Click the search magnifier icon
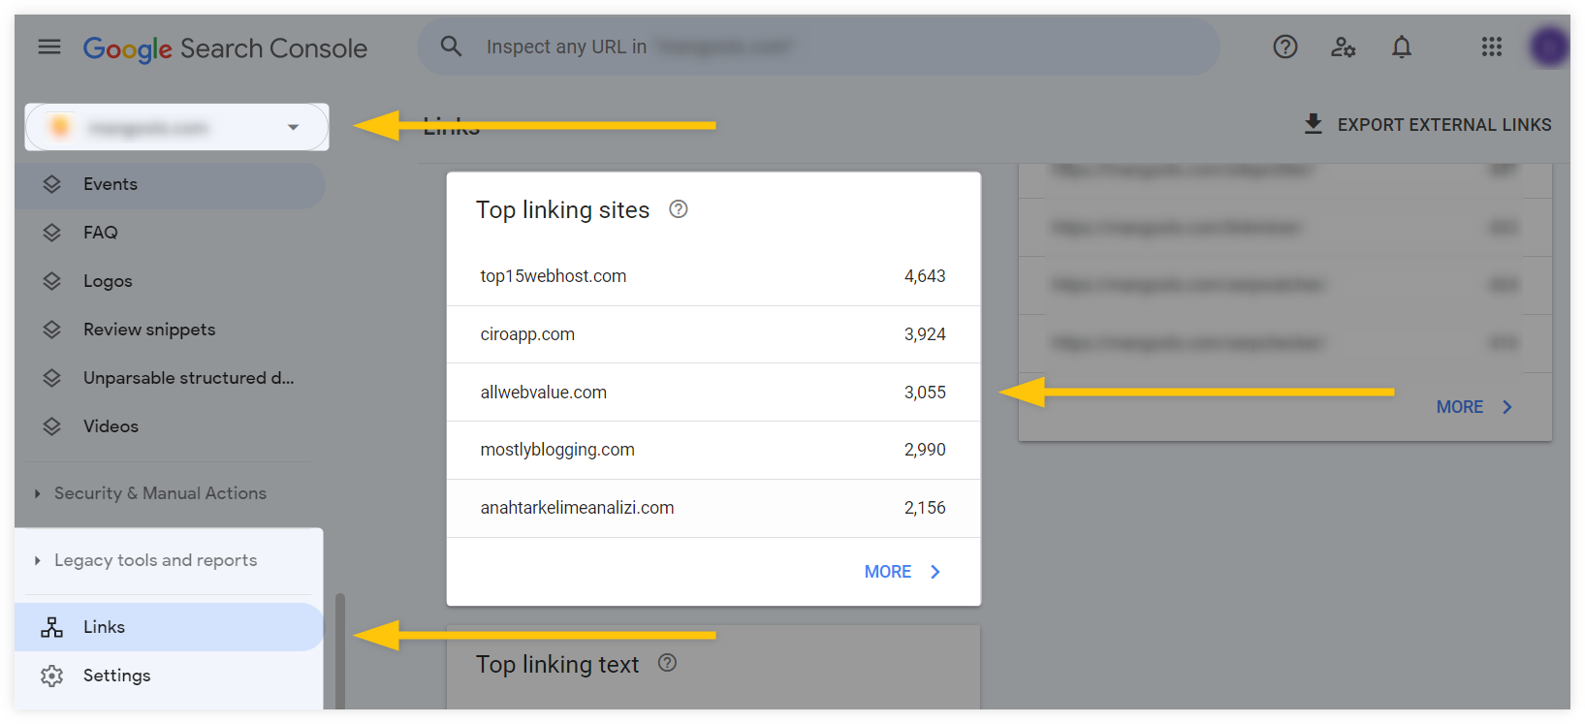The height and width of the screenshot is (724, 1585). click(x=451, y=46)
